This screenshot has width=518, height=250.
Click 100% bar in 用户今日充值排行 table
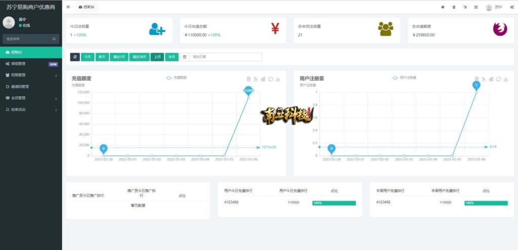point(334,203)
